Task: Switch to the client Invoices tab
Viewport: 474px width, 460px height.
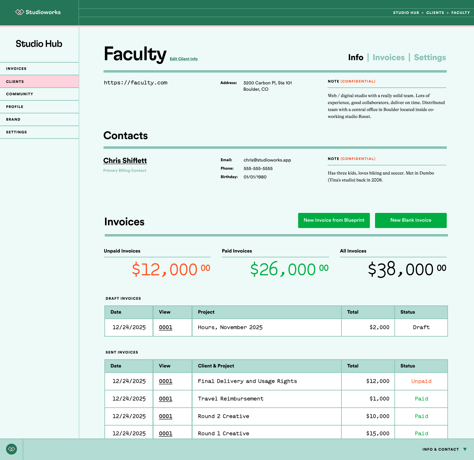Action: (x=388, y=57)
